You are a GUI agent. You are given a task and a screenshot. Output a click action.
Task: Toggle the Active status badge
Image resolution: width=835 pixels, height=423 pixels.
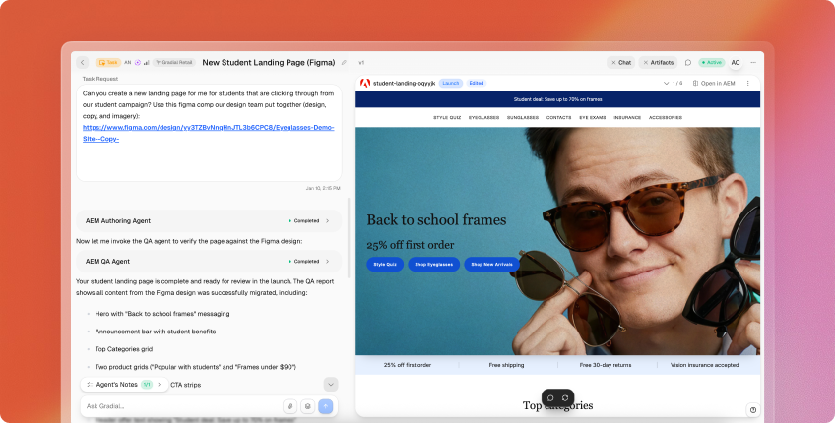711,62
